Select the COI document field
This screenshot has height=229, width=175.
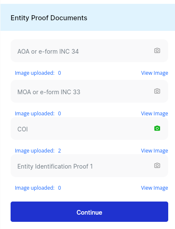pyautogui.click(x=89, y=128)
